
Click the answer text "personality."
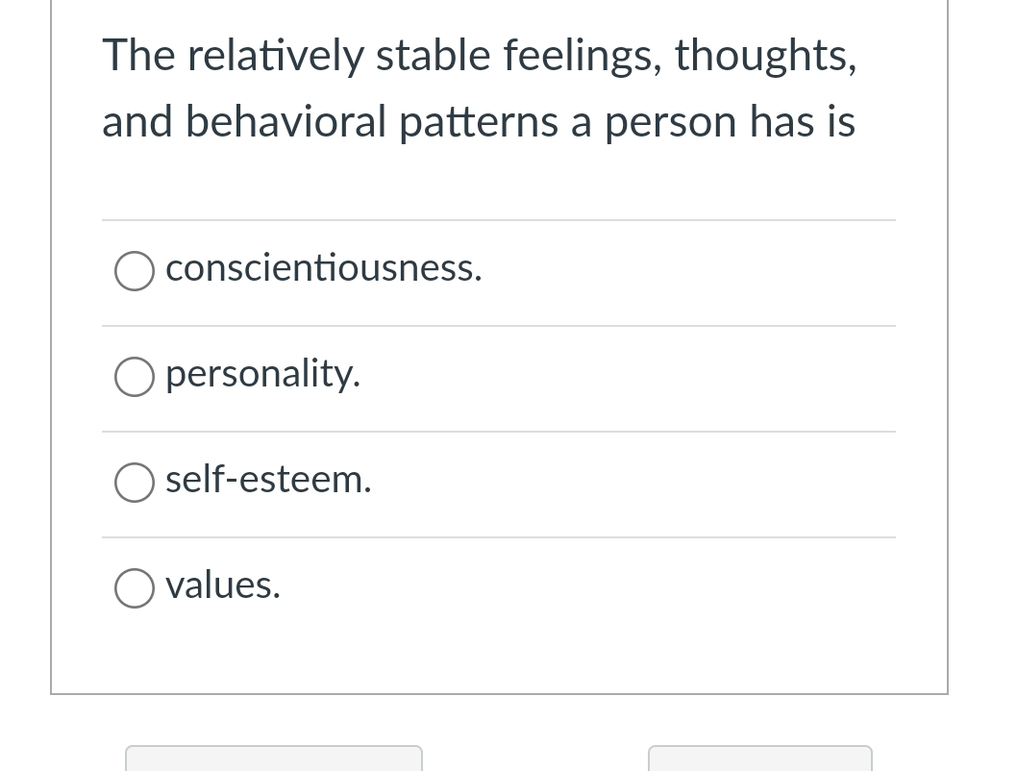pyautogui.click(x=262, y=375)
